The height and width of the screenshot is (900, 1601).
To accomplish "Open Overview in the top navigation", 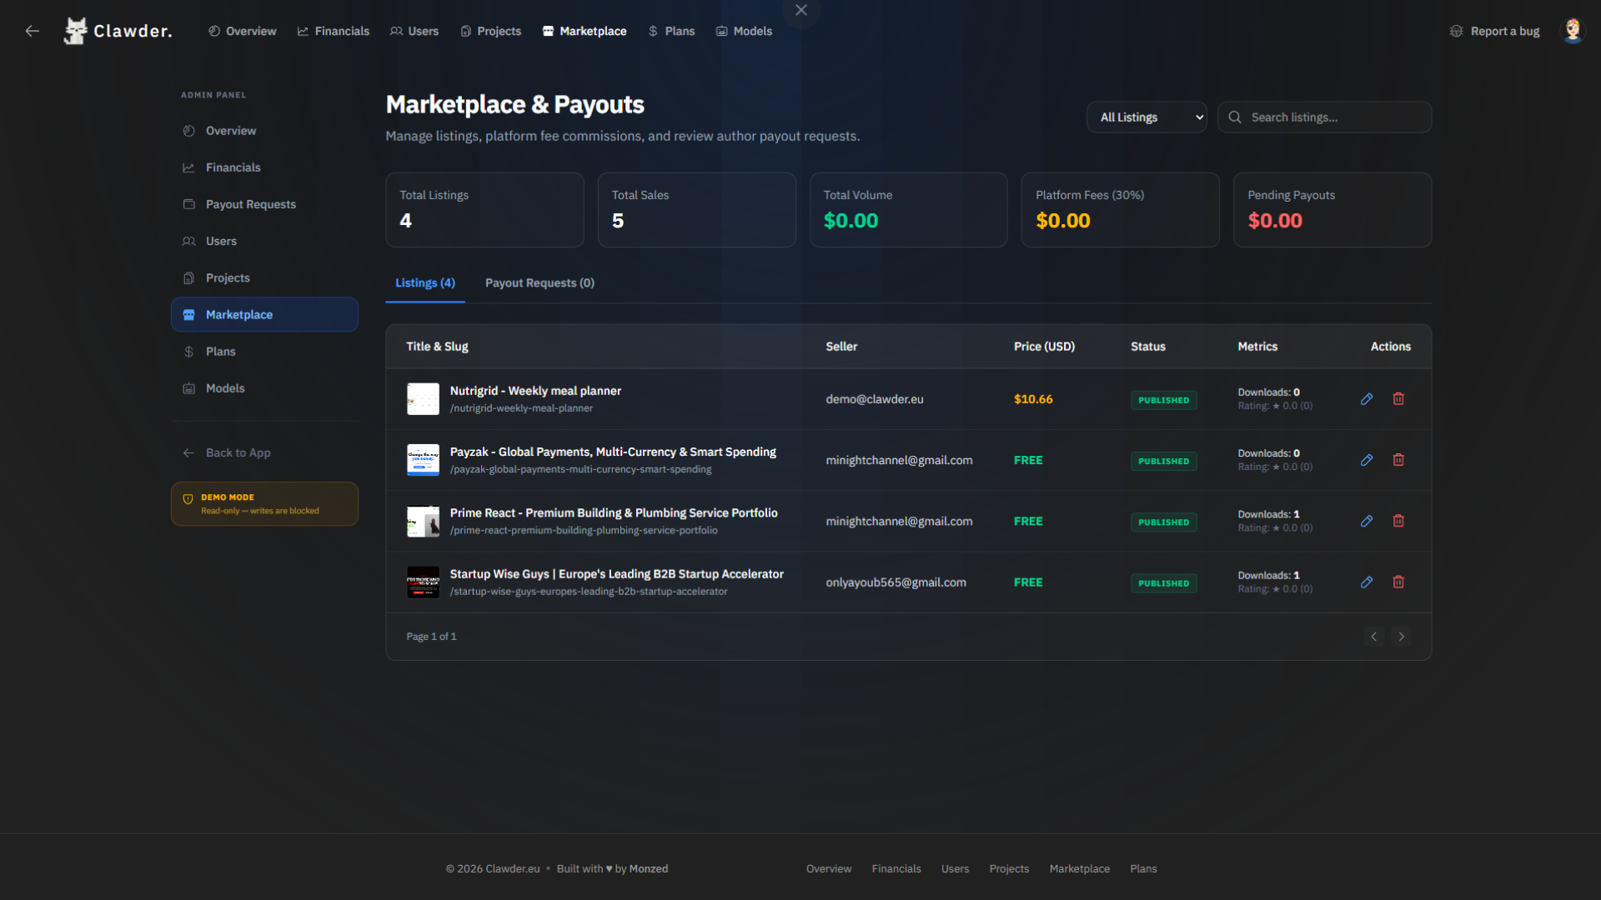I will (x=242, y=31).
